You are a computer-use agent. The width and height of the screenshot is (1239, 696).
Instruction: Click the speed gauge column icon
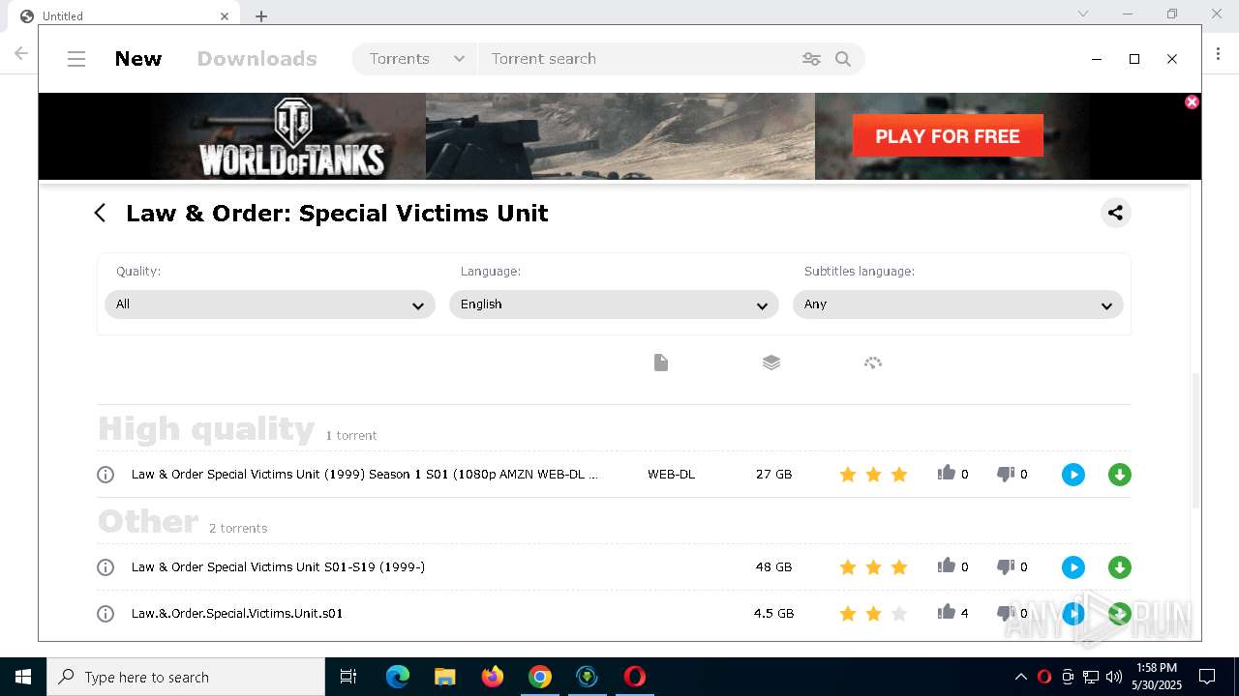point(872,362)
